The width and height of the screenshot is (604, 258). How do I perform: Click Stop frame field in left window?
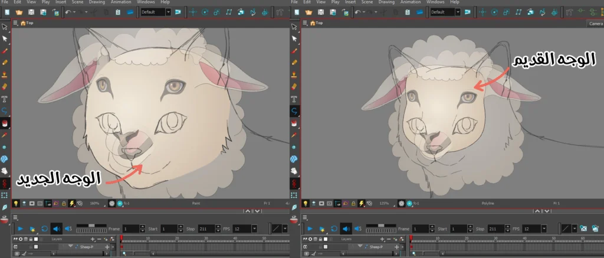206,229
